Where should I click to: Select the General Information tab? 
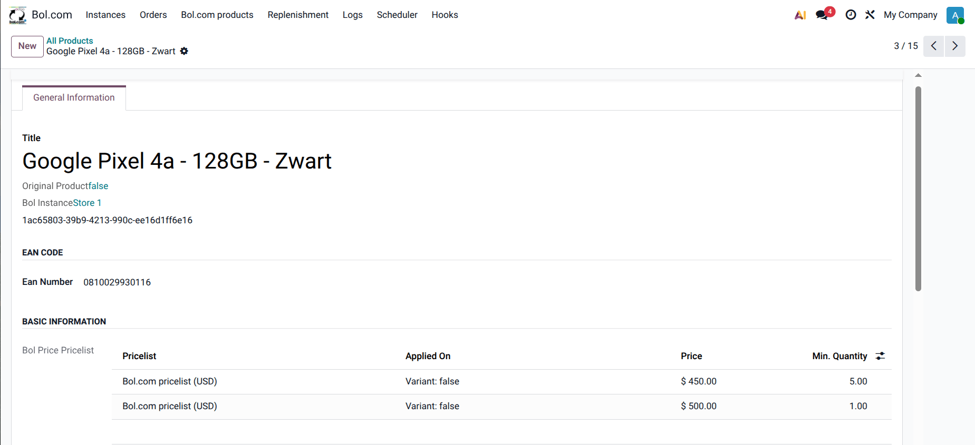pyautogui.click(x=74, y=98)
